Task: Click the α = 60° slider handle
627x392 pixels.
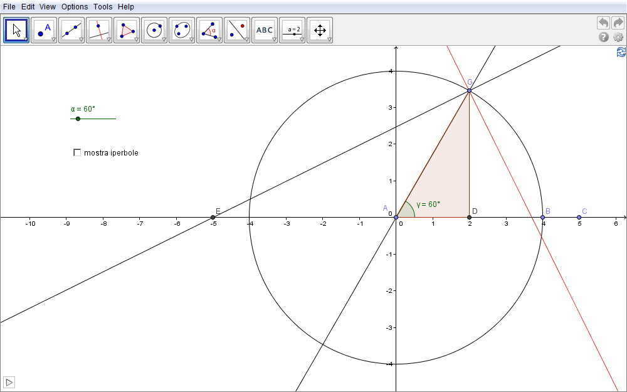Action: [x=78, y=119]
